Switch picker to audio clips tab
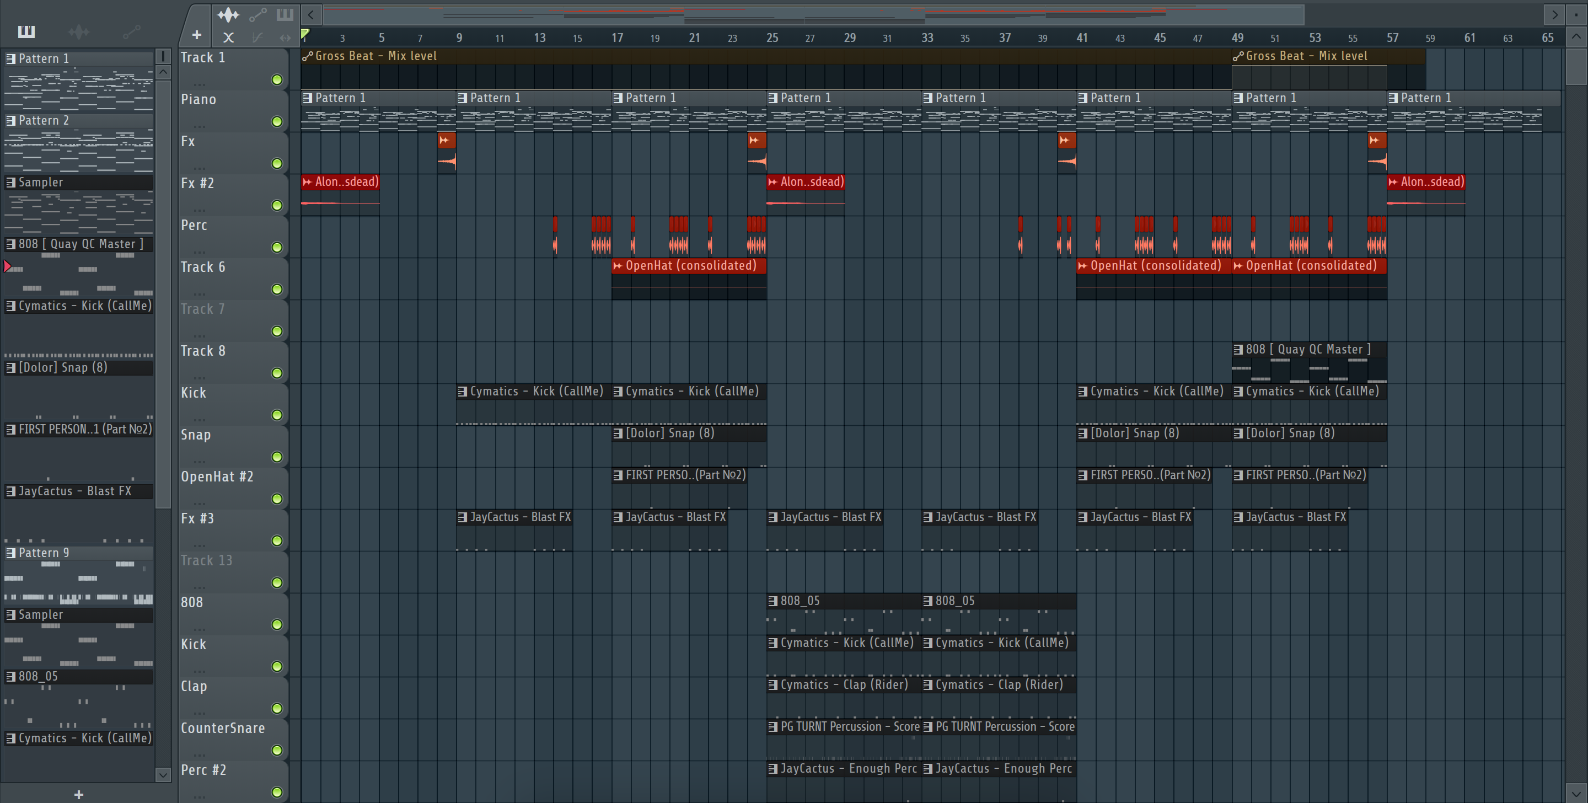The image size is (1588, 803). (79, 31)
